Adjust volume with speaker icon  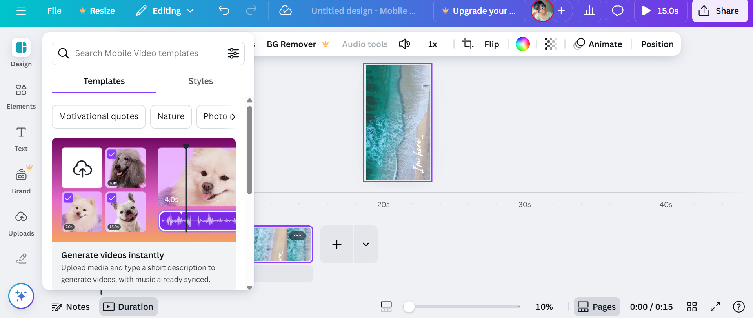[404, 44]
